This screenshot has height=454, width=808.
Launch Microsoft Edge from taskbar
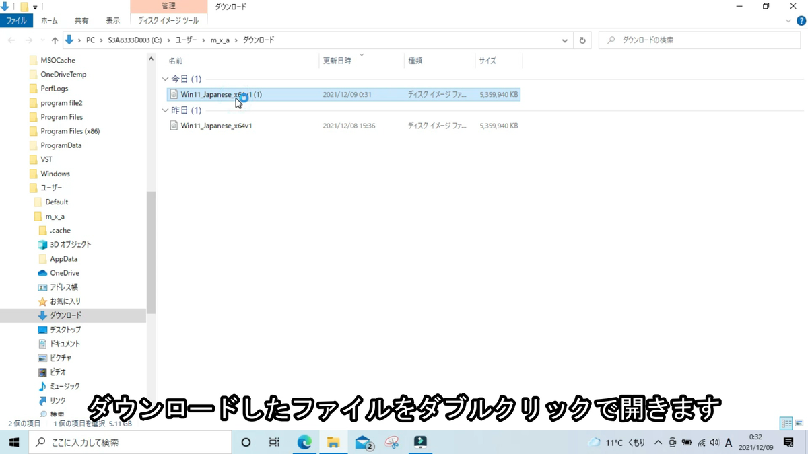pos(304,442)
